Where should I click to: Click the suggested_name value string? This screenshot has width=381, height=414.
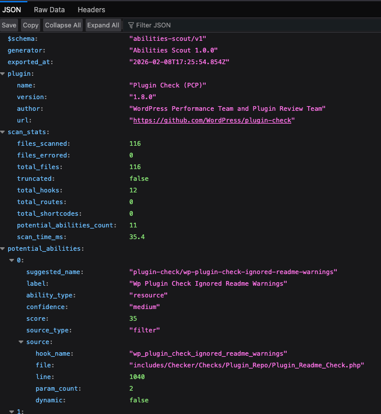tap(233, 272)
